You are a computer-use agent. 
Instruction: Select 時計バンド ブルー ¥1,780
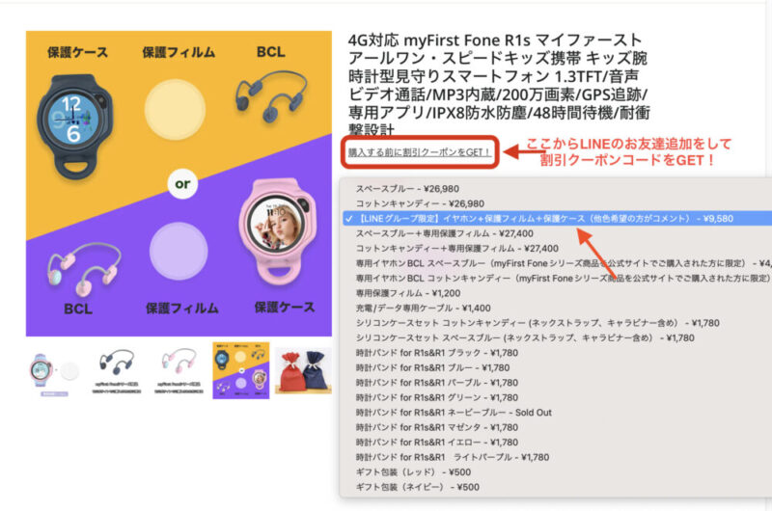click(557, 368)
